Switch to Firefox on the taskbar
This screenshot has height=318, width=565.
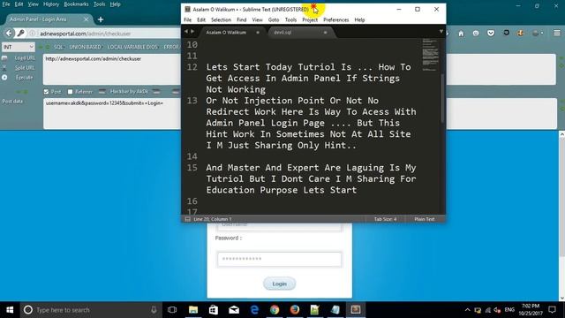coord(295,310)
